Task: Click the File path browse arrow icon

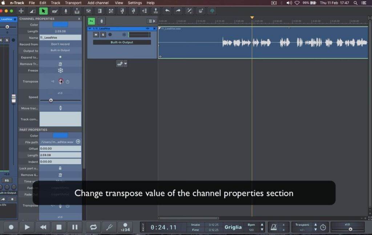Action: click(78, 142)
